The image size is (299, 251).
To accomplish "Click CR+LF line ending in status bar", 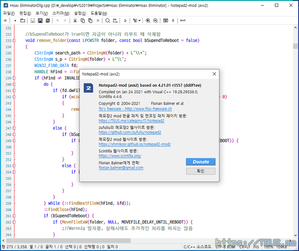I will pyautogui.click(x=245, y=247).
